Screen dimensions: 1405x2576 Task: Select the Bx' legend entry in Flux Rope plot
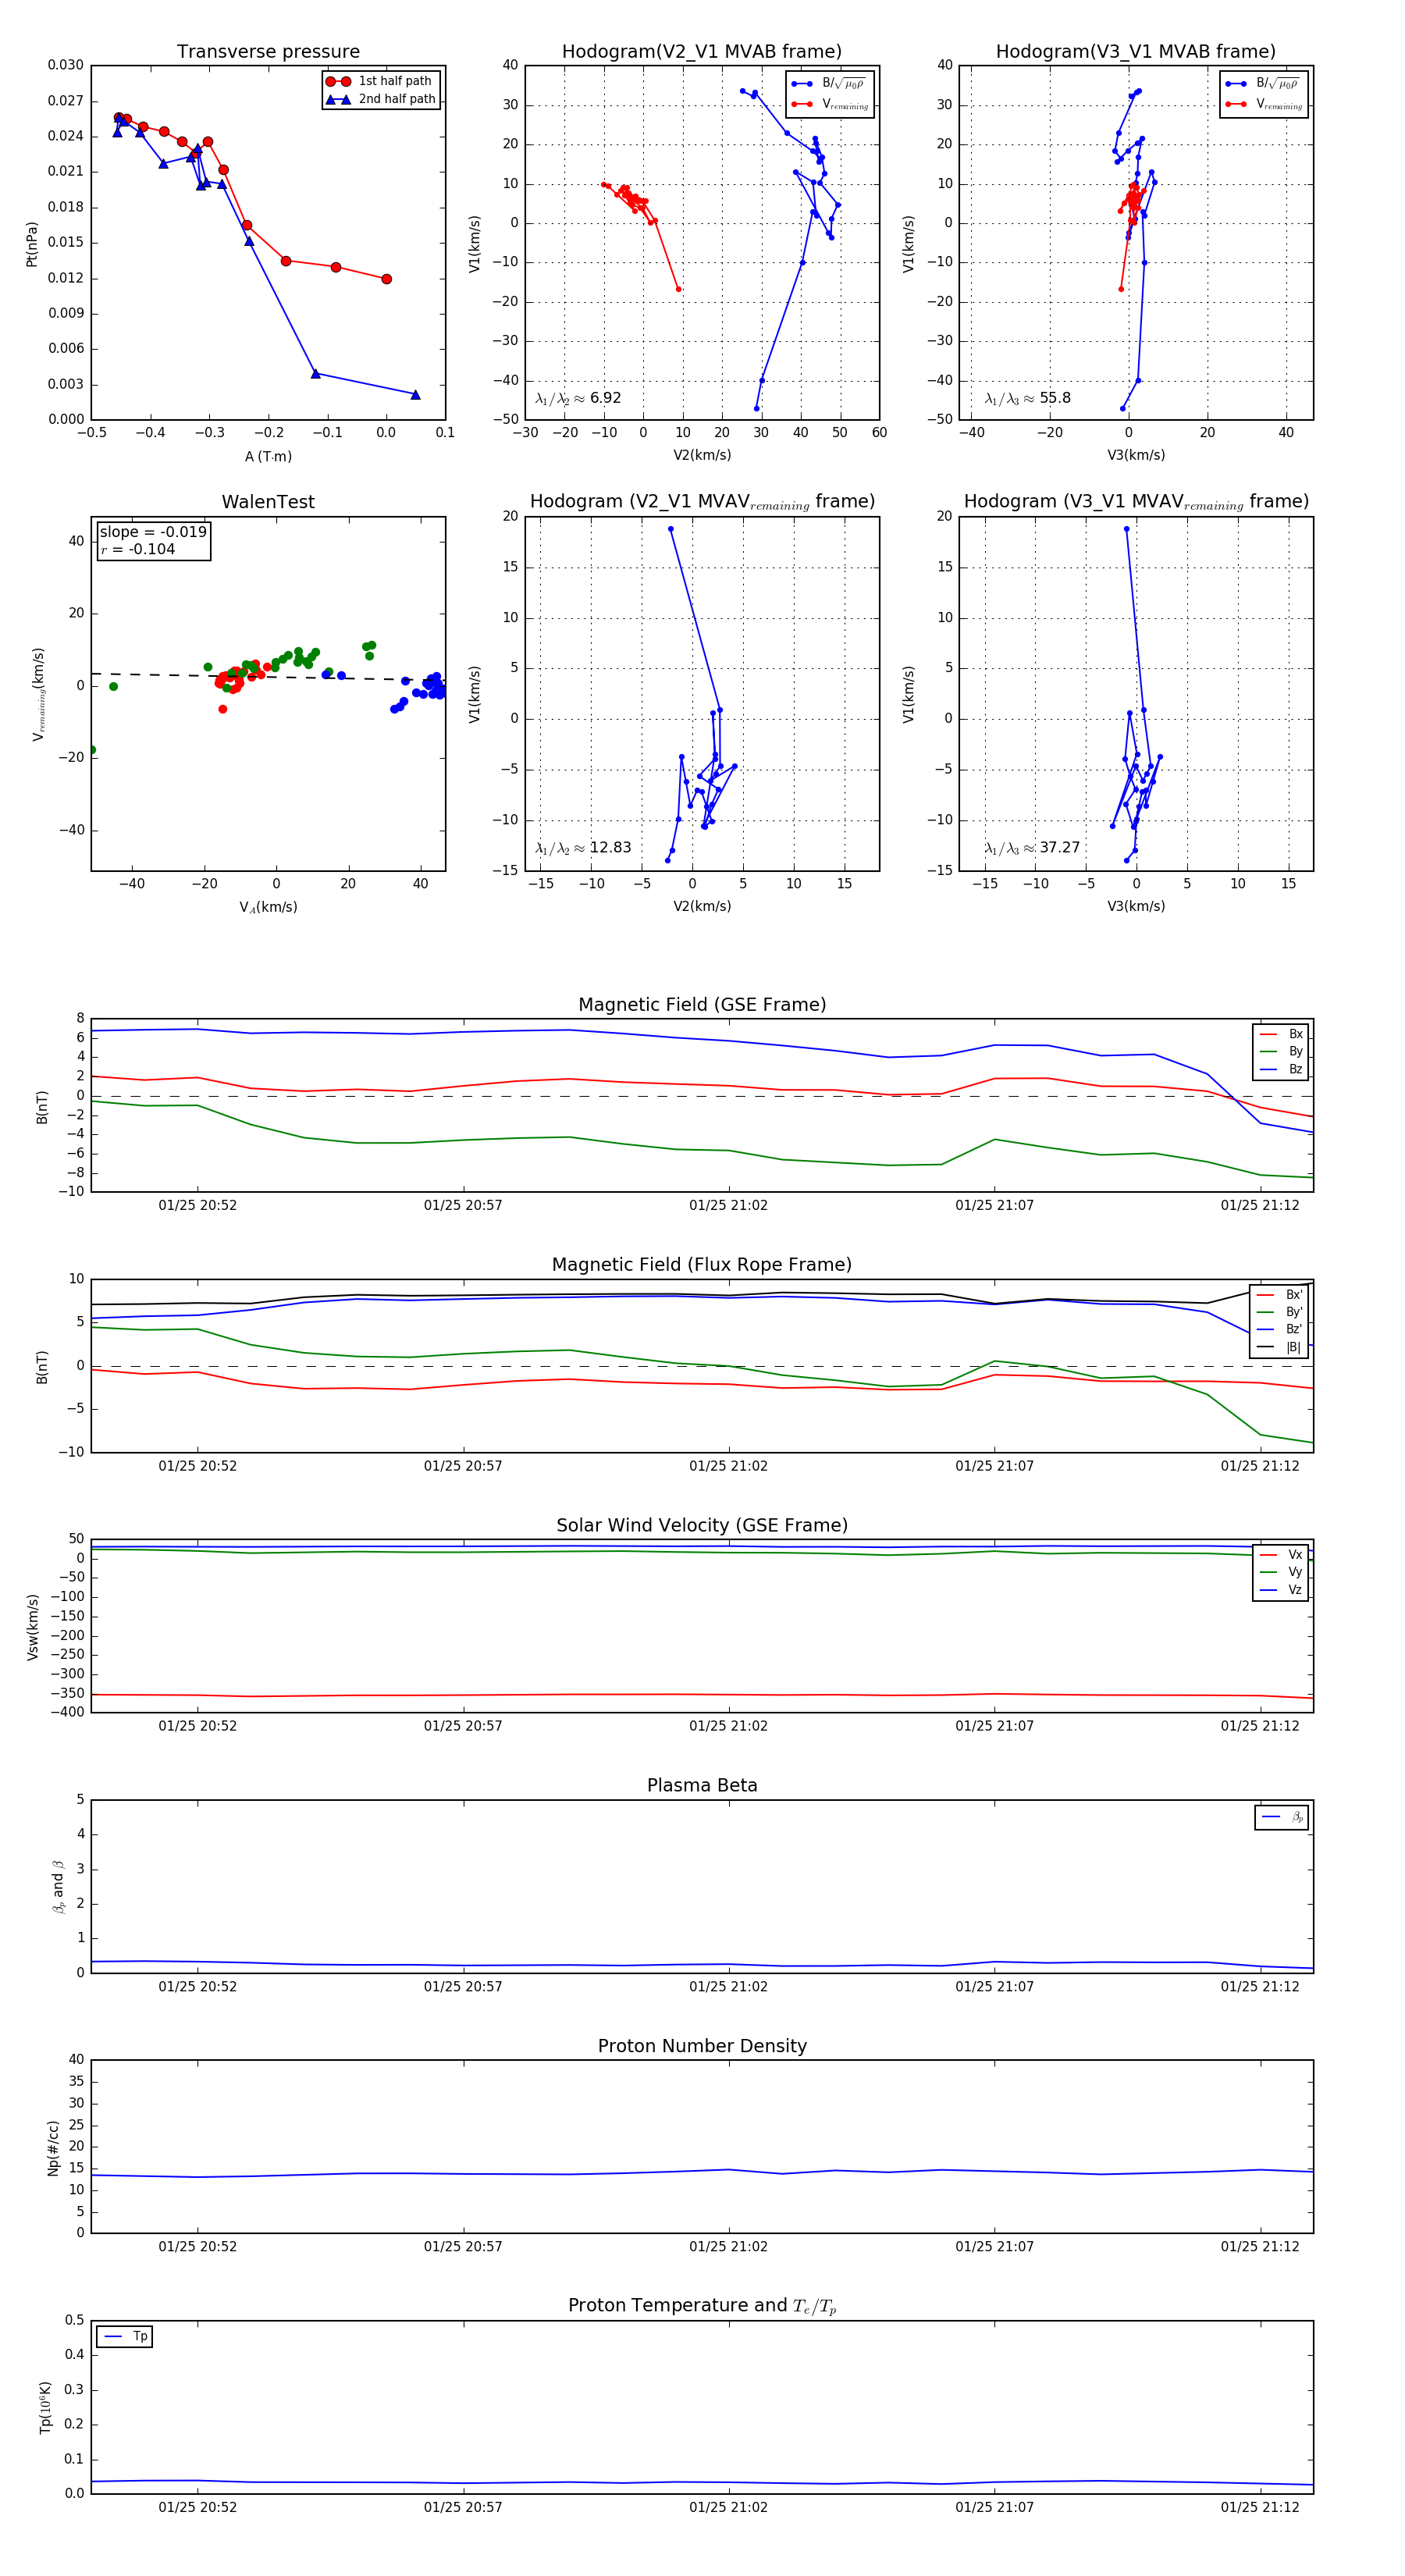[x=1279, y=1294]
